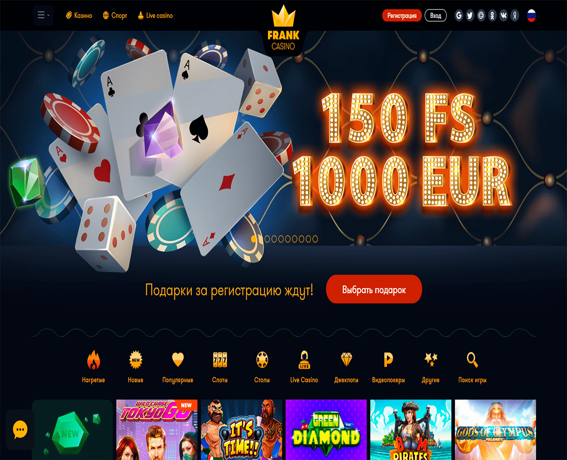Select the last banner carousel dot
The width and height of the screenshot is (567, 460).
(315, 239)
